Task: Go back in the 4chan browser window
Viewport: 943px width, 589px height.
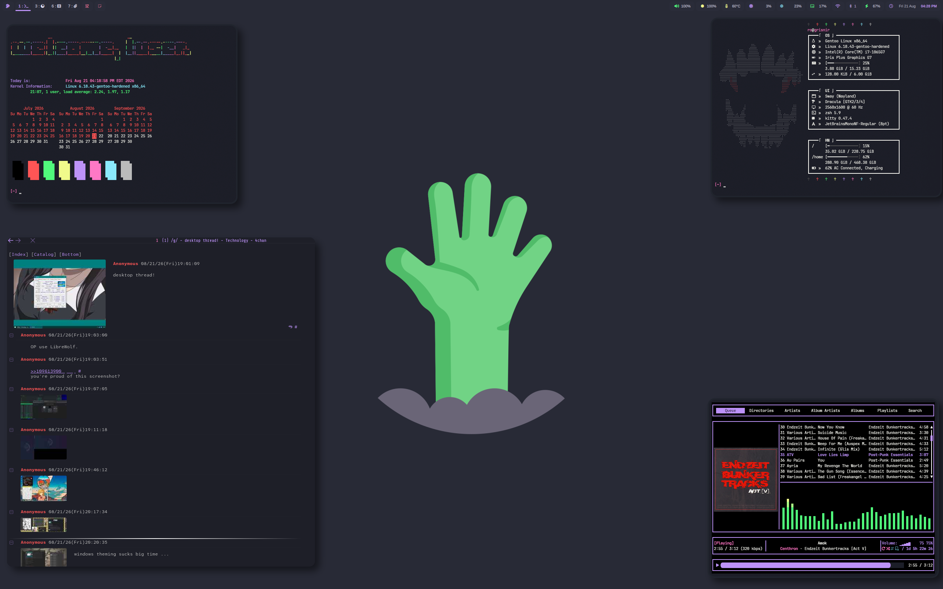Action: [11, 240]
